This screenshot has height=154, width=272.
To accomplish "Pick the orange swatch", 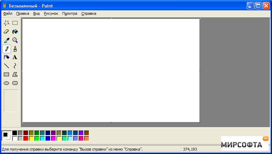I will (x=86, y=139).
